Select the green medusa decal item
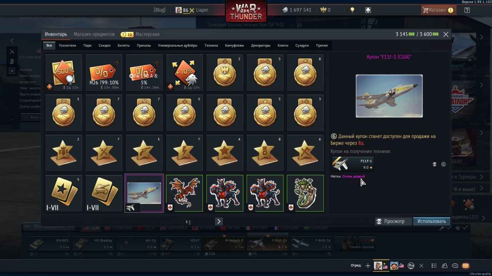Viewport: 492px width, 276px height. 305,193
